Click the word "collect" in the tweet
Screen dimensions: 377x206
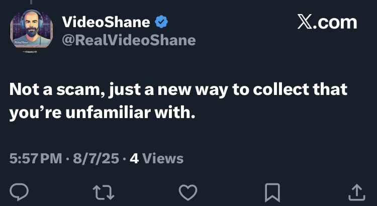click(x=277, y=89)
